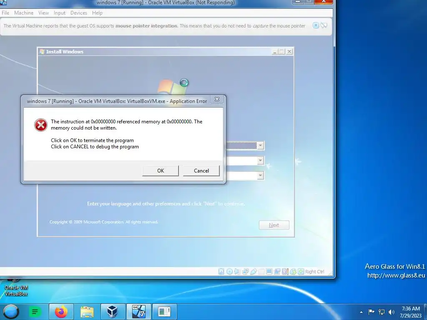Click the Install Windows title bar icon
The image size is (427, 320).
(42, 51)
